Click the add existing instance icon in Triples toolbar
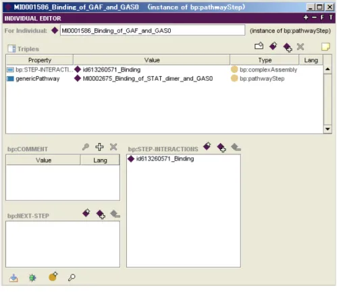Viewport: 337px width, 292px height. point(288,47)
